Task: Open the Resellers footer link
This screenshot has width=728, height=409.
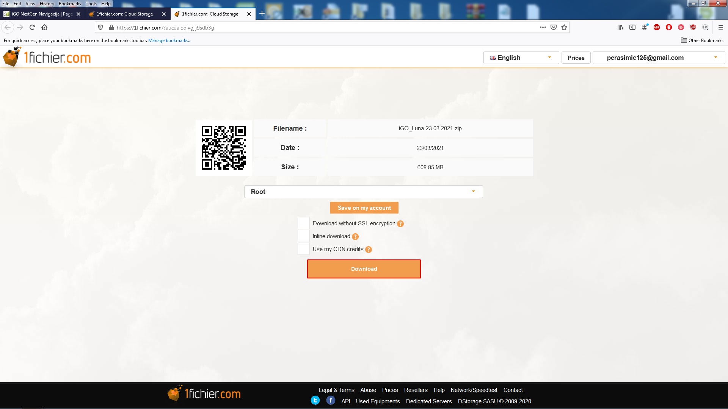Action: point(416,390)
